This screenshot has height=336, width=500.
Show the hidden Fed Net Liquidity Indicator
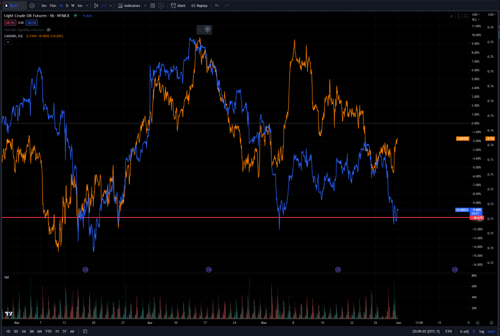48,30
